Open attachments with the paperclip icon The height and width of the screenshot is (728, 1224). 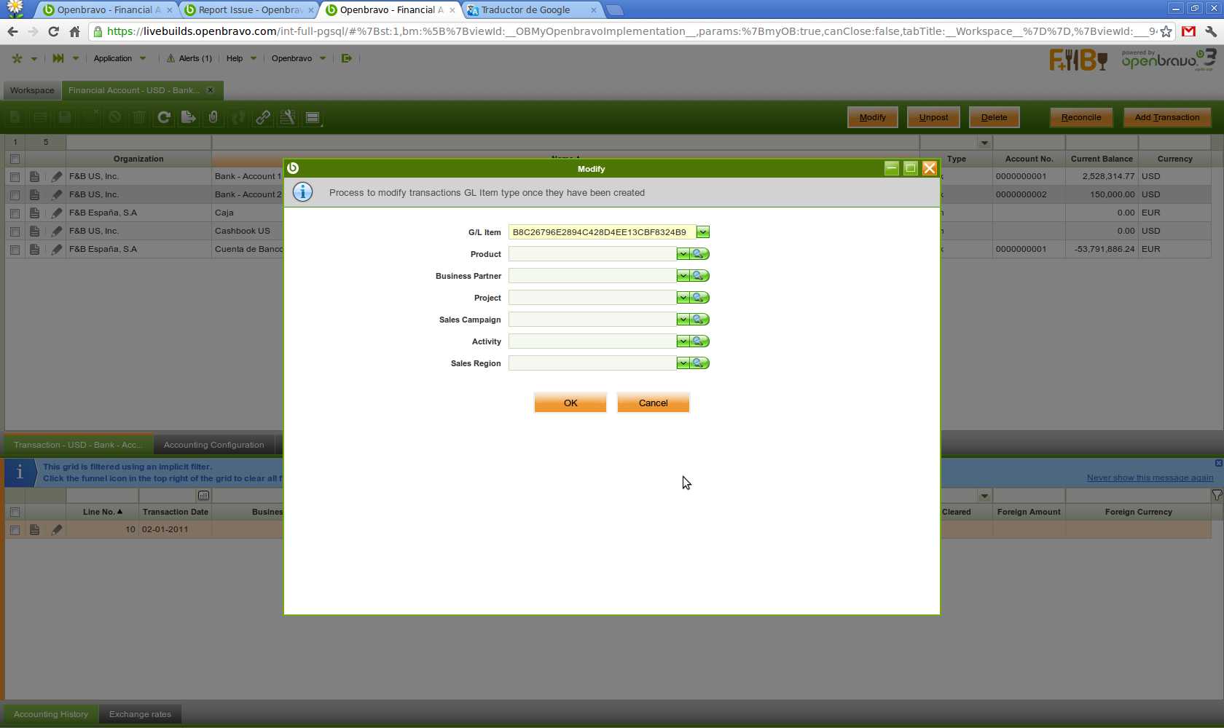pos(213,117)
